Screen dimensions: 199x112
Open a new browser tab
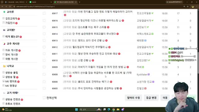(80, 2)
